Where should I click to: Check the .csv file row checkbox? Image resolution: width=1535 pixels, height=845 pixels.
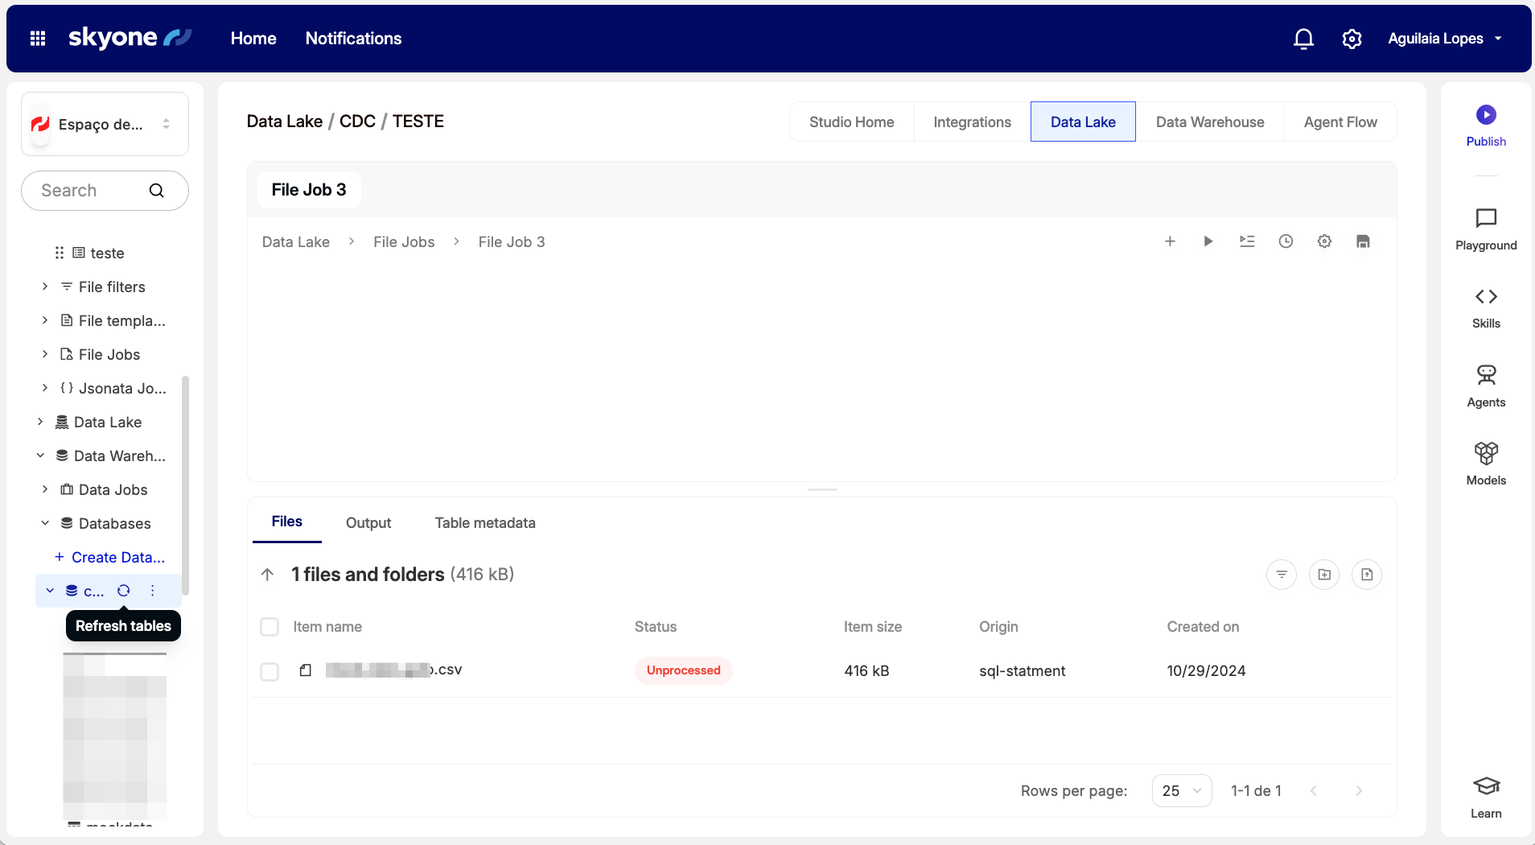(270, 671)
